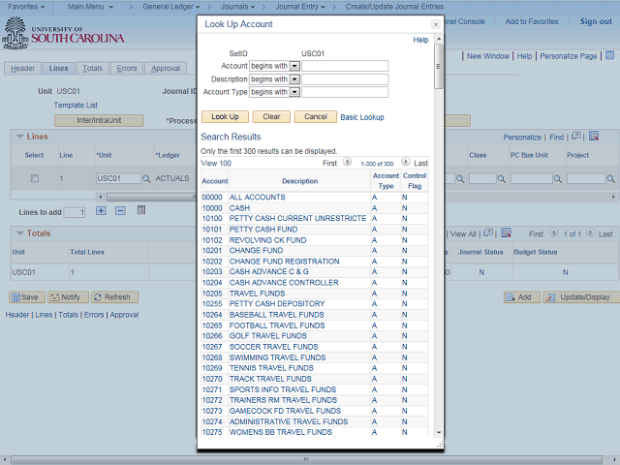Viewport: 620px width, 465px height.
Task: Switch to Totals tab
Action: [x=93, y=69]
